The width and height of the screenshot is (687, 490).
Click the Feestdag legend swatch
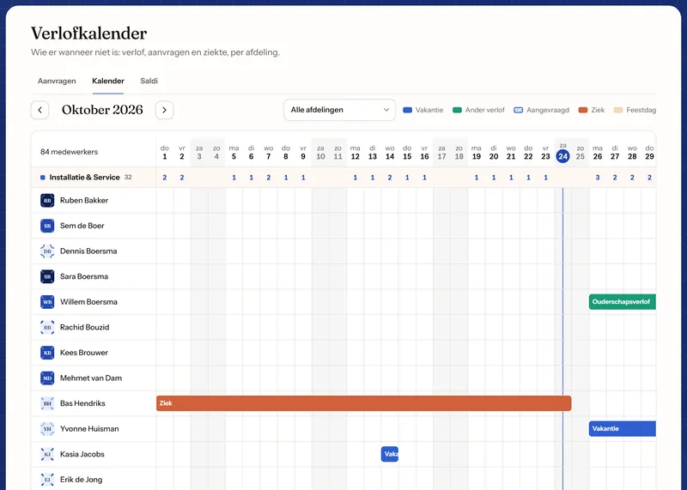click(618, 111)
